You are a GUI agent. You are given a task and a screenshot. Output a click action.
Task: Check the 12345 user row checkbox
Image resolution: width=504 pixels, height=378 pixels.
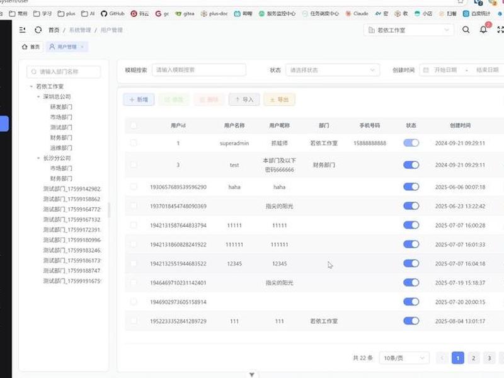coord(134,263)
